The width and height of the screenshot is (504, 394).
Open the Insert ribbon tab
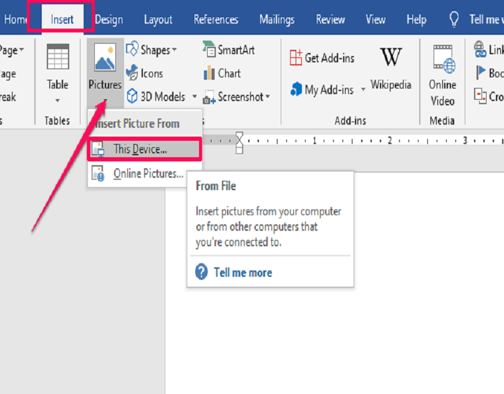pos(62,19)
